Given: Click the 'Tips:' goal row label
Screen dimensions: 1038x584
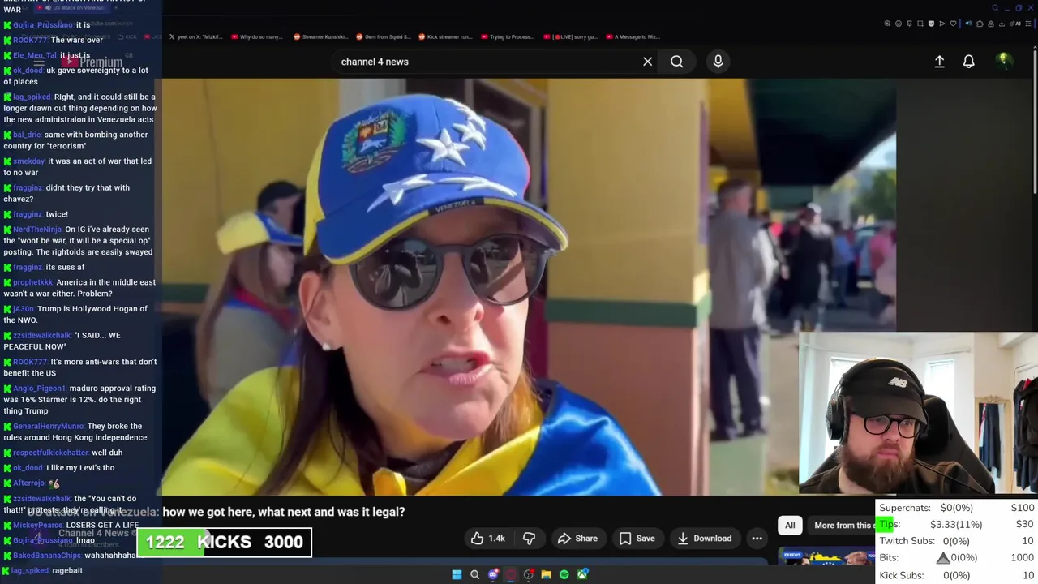Looking at the screenshot, I should (x=890, y=524).
